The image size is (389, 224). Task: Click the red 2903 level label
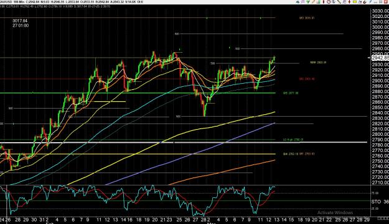(307, 79)
